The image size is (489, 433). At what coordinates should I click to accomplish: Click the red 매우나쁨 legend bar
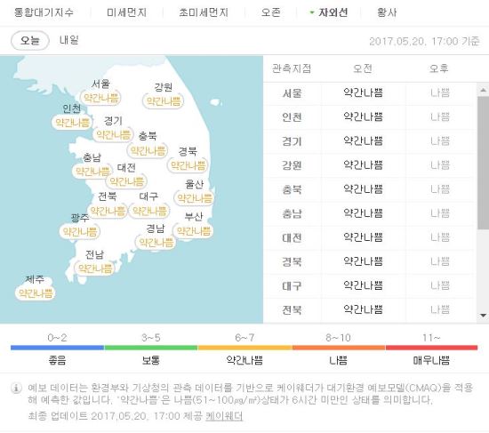point(431,348)
